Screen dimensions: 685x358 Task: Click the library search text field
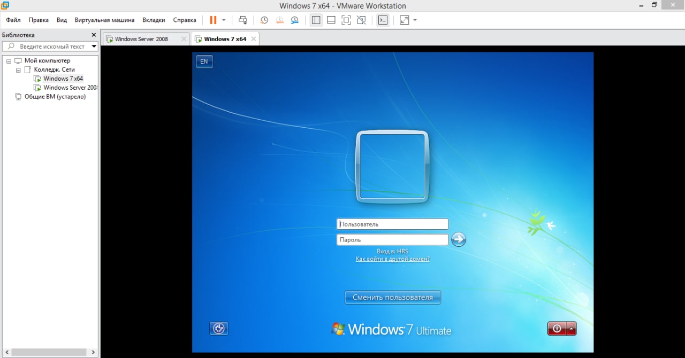(52, 46)
